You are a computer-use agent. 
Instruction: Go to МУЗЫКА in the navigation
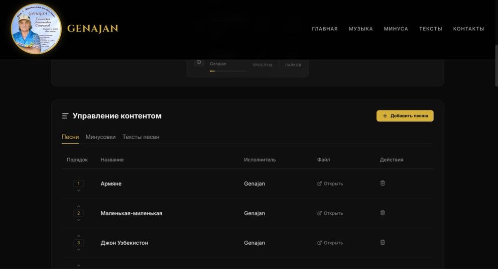click(361, 29)
